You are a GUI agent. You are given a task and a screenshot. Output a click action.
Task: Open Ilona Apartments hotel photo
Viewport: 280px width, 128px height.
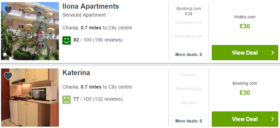point(30,31)
